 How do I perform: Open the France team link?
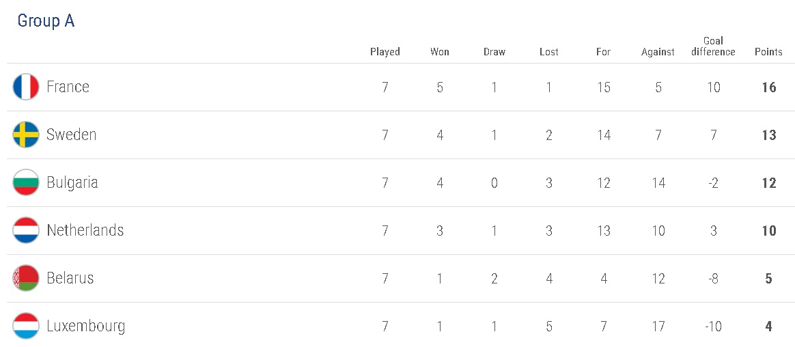68,87
